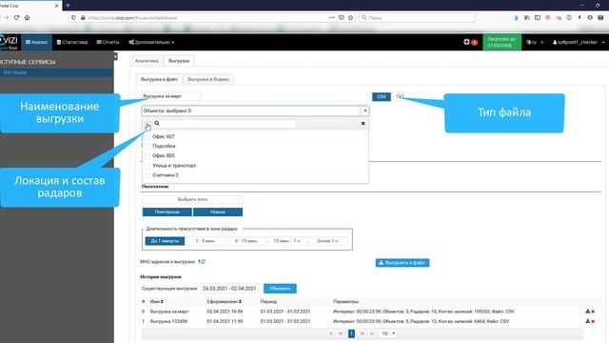Image resolution: width=609 pixels, height=343 pixels.
Task: Select page 1 of the export history
Action: 351,333
